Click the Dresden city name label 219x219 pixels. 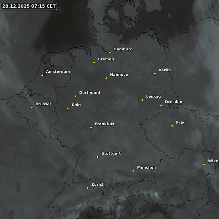[x=173, y=102]
